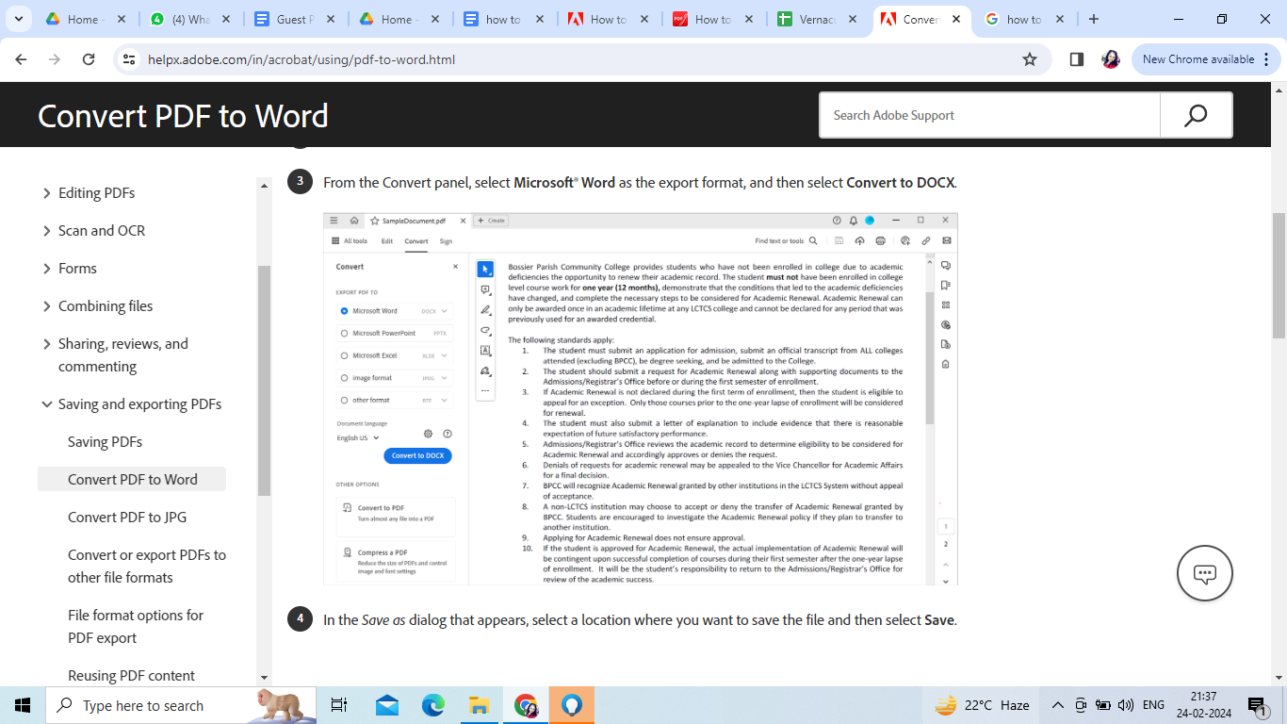Viewport: 1287px width, 724px height.
Task: Click the Adobe Support search magnifier icon
Action: [x=1196, y=115]
